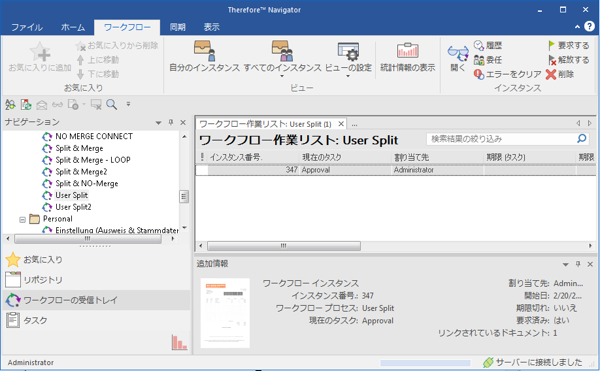
Task: Click the document export icon in the quick toolbar
Action: 26,104
